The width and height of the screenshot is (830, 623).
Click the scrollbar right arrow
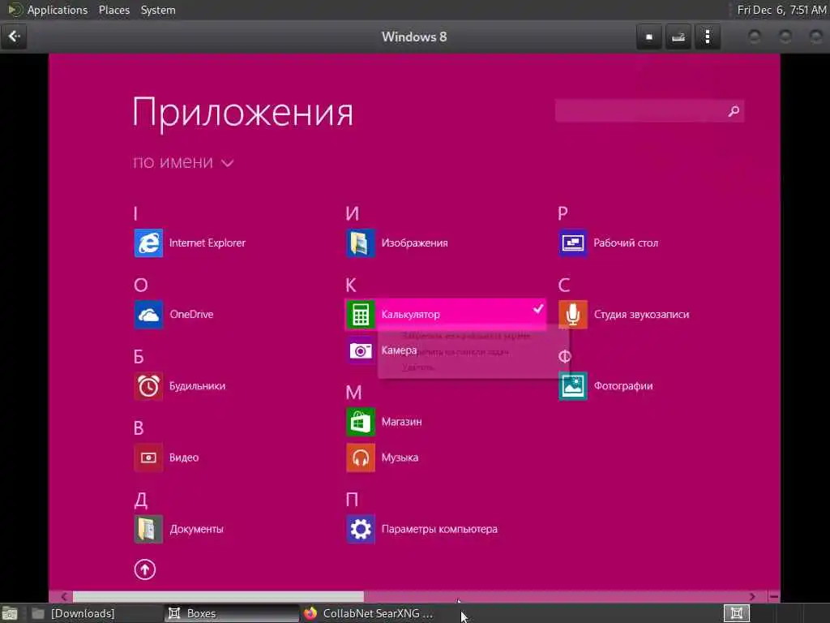pyautogui.click(x=752, y=596)
